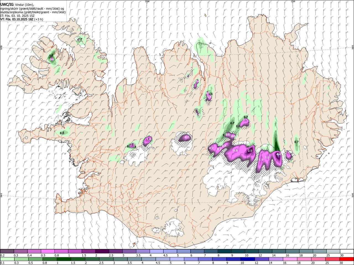The height and width of the screenshot is (265, 354).
Task: Click the '2.8' snowfall value on the map
Action: pyautogui.click(x=250, y=151)
